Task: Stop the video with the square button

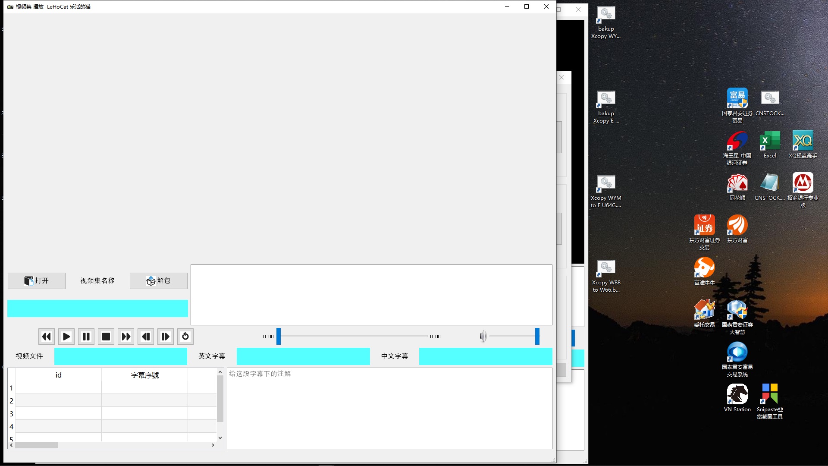Action: coord(106,337)
